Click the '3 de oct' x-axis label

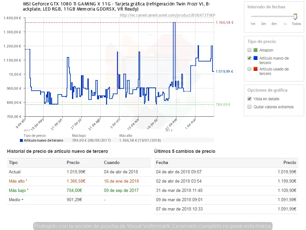pyautogui.click(x=115, y=123)
